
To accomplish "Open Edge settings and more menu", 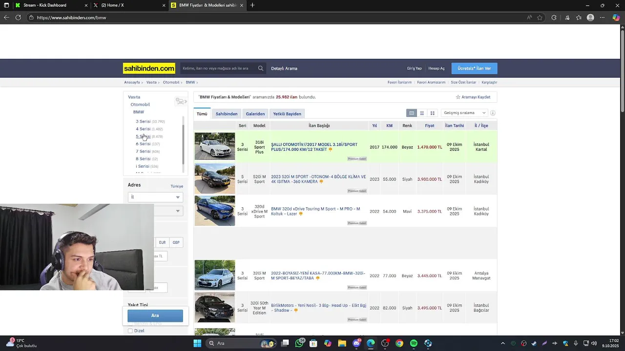I will [x=603, y=18].
